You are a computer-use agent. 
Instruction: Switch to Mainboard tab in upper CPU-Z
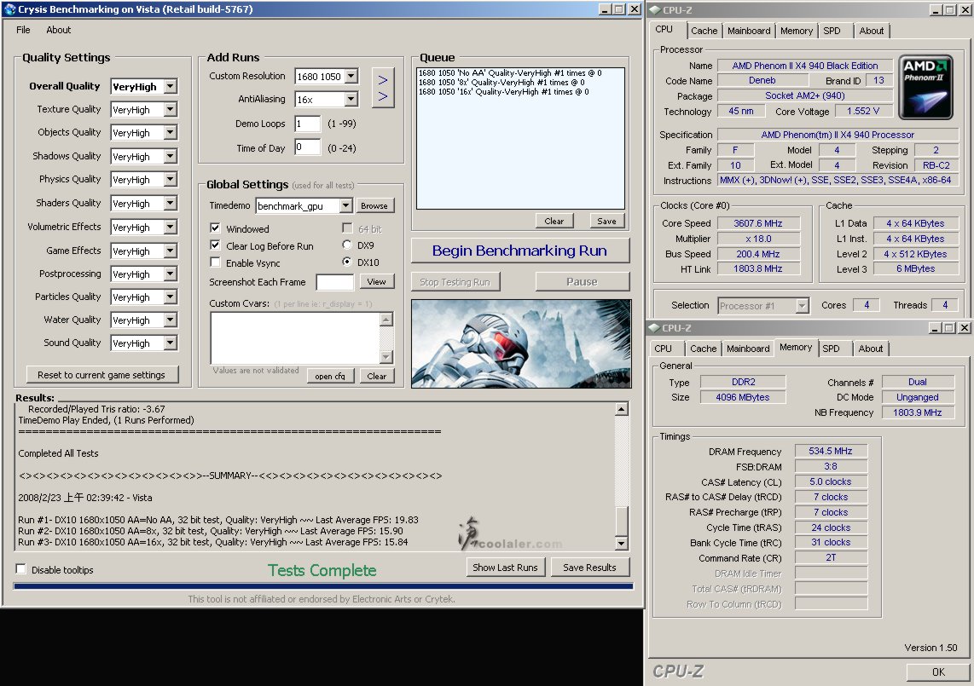(x=749, y=31)
